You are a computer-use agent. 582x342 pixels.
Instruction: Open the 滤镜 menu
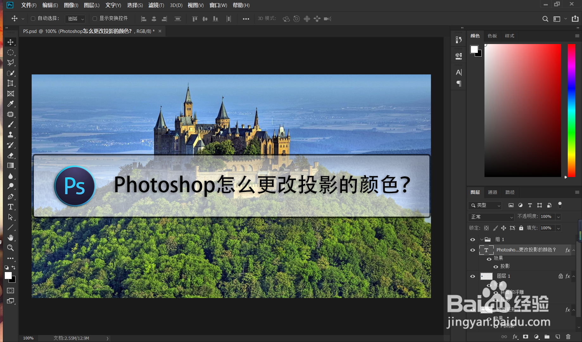(x=156, y=5)
